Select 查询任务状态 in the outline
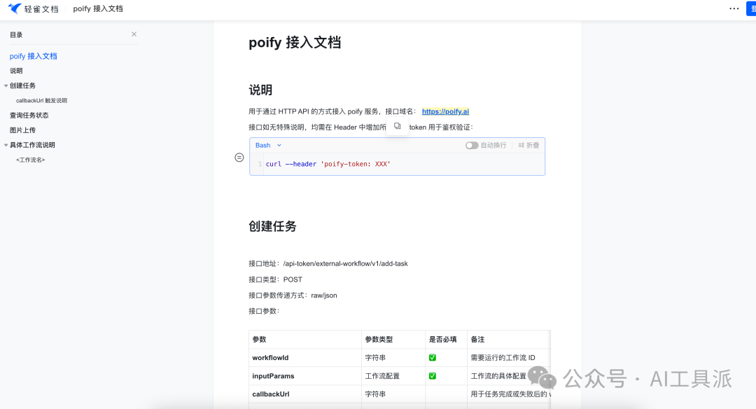Viewport: 756px width, 409px height. coord(29,116)
